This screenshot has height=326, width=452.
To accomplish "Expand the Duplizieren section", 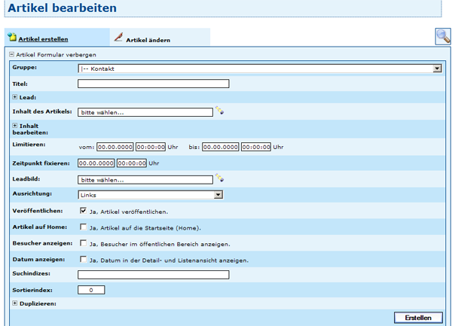I will (15, 303).
